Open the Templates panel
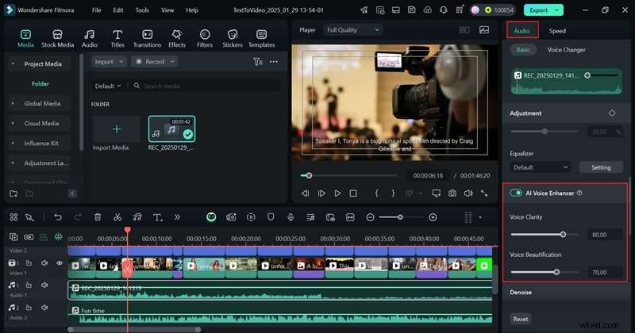Viewport: 635px width, 333px height. coord(262,39)
